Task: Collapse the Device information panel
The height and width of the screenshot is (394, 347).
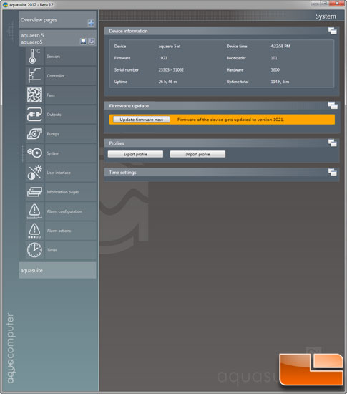Action: (x=333, y=31)
